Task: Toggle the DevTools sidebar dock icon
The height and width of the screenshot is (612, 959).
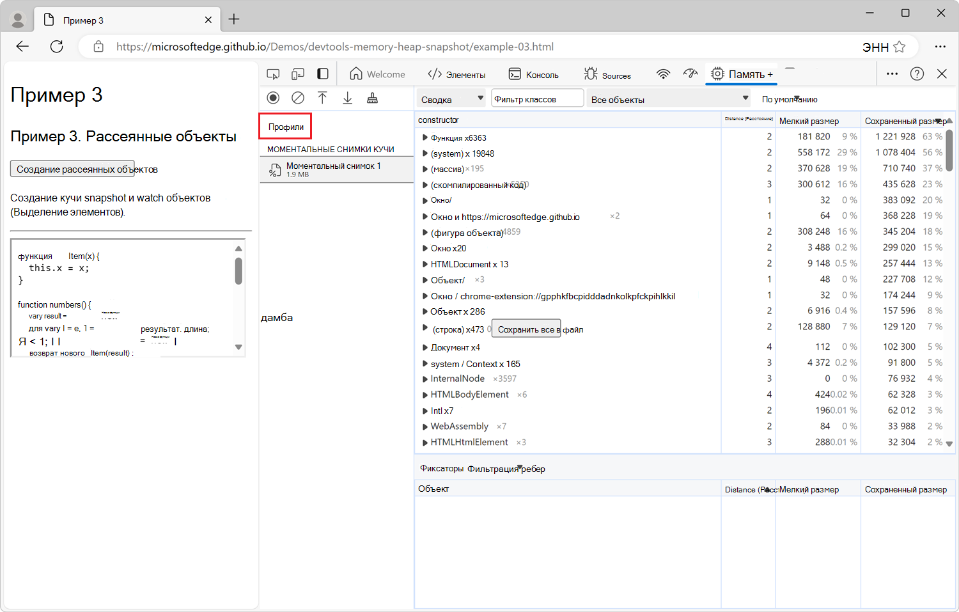Action: point(323,74)
